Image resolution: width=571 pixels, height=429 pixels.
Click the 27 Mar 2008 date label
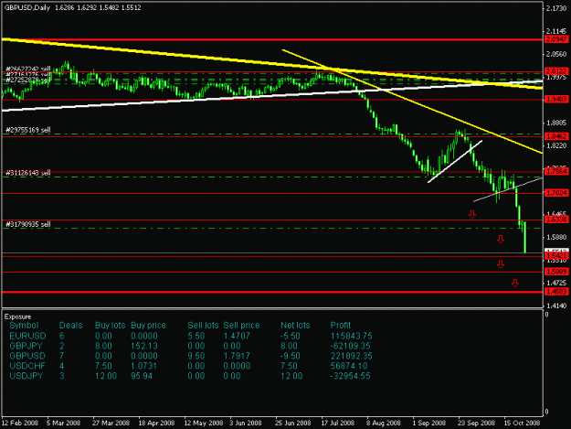tap(111, 423)
